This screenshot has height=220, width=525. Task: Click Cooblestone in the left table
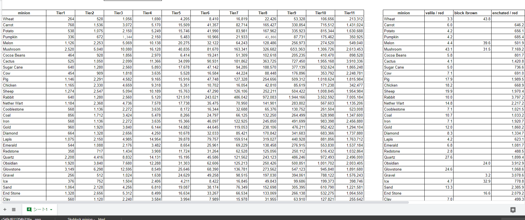pos(24,109)
